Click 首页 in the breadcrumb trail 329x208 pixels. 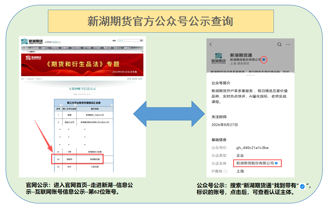[22, 79]
